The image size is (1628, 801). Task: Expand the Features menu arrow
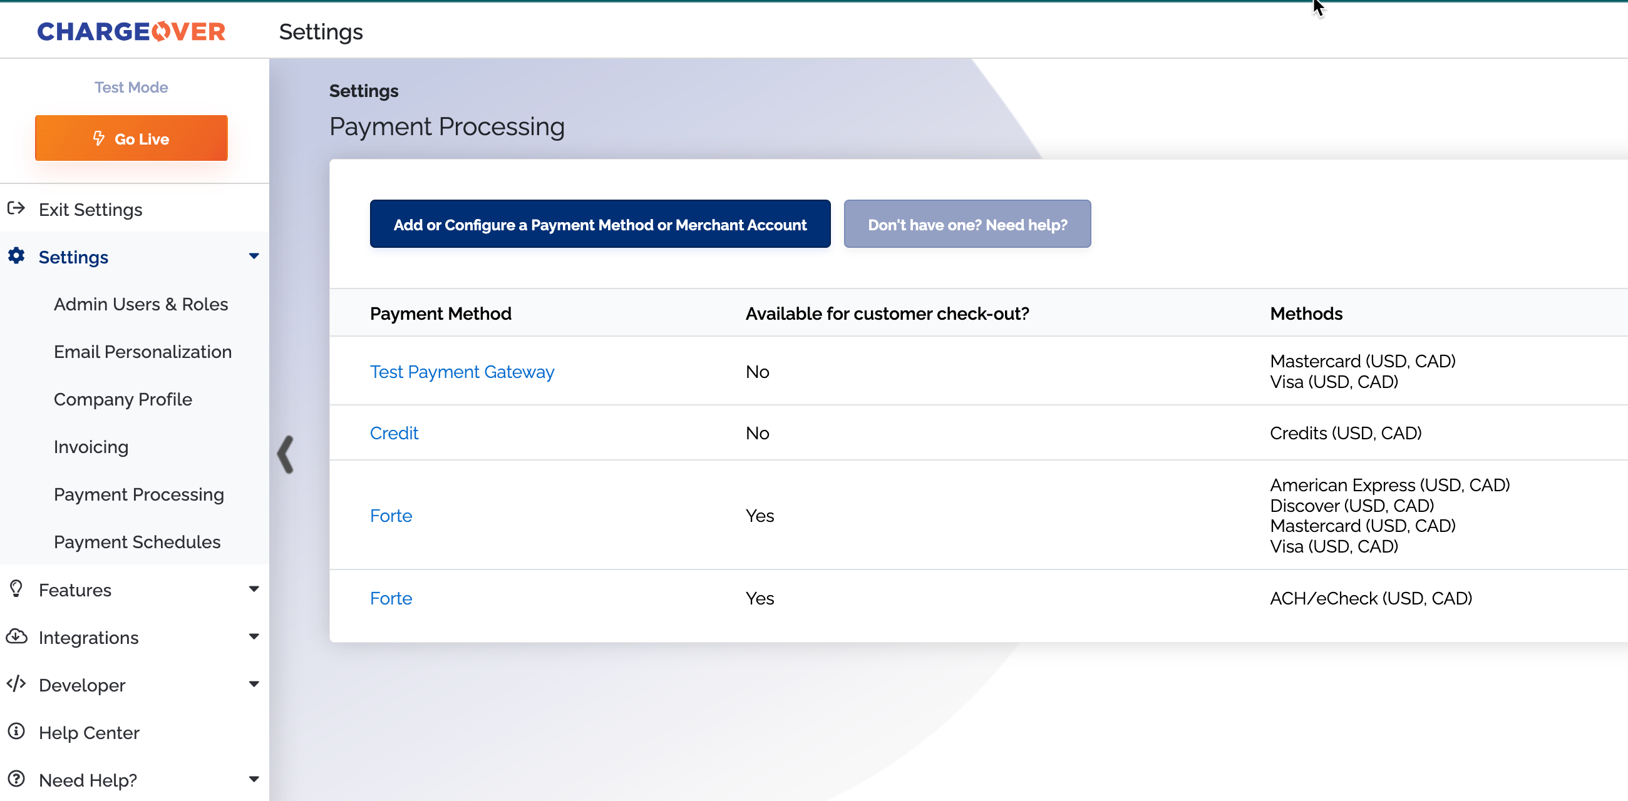coord(254,589)
